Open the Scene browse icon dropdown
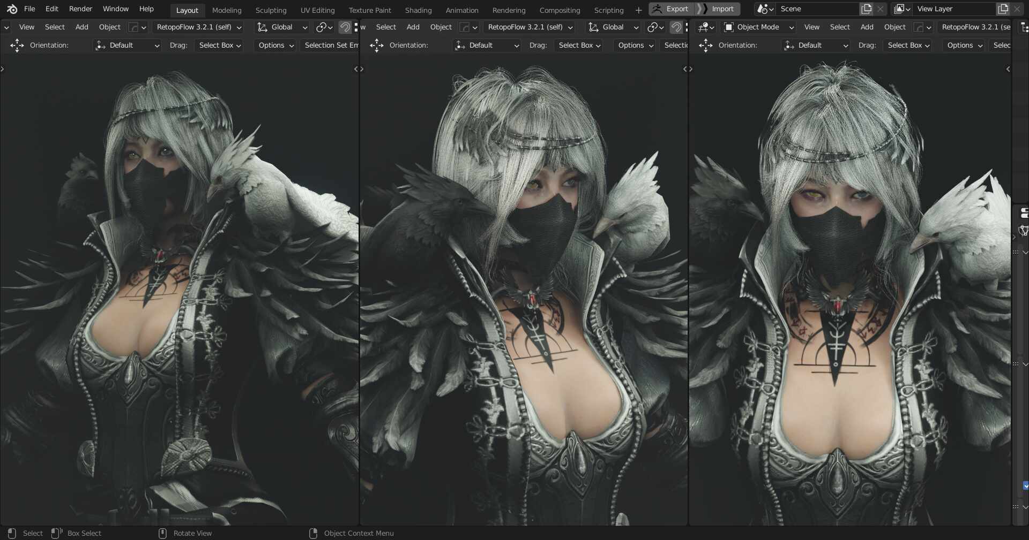This screenshot has width=1029, height=540. tap(765, 9)
